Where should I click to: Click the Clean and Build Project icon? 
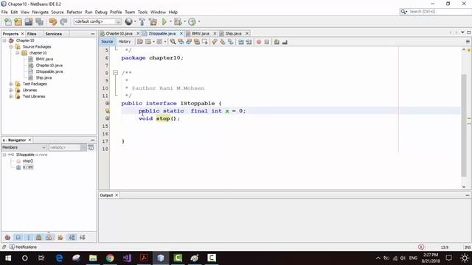pyautogui.click(x=153, y=21)
